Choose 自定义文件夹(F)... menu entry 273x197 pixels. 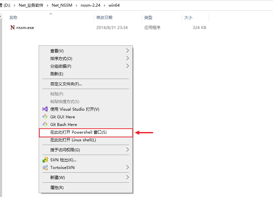coord(85,84)
